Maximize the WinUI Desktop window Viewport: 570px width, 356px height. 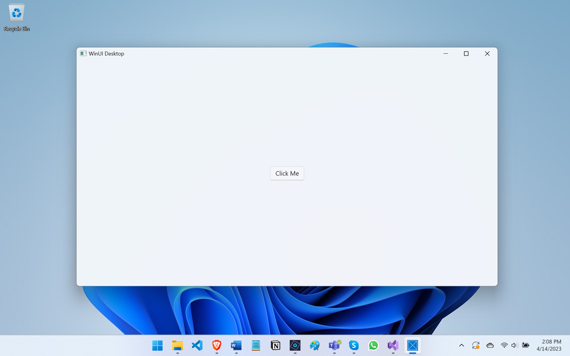pos(466,53)
